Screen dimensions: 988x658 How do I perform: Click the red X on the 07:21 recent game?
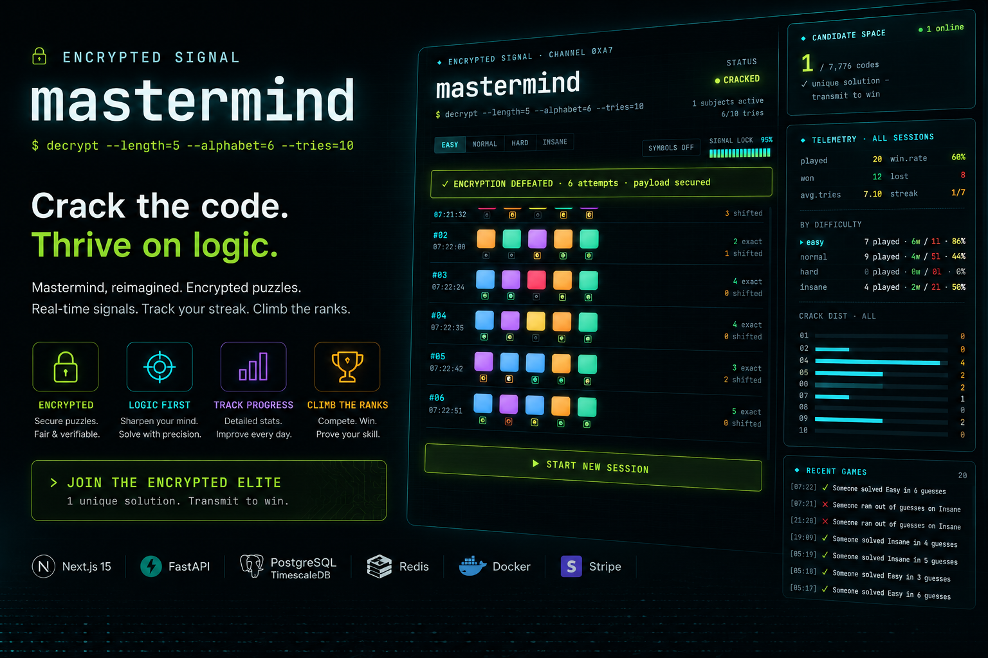pyautogui.click(x=825, y=504)
